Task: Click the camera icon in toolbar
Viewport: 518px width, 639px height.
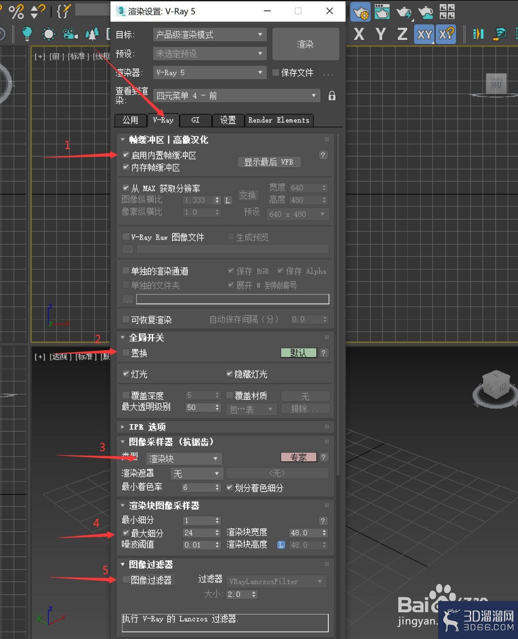Action: click(70, 34)
